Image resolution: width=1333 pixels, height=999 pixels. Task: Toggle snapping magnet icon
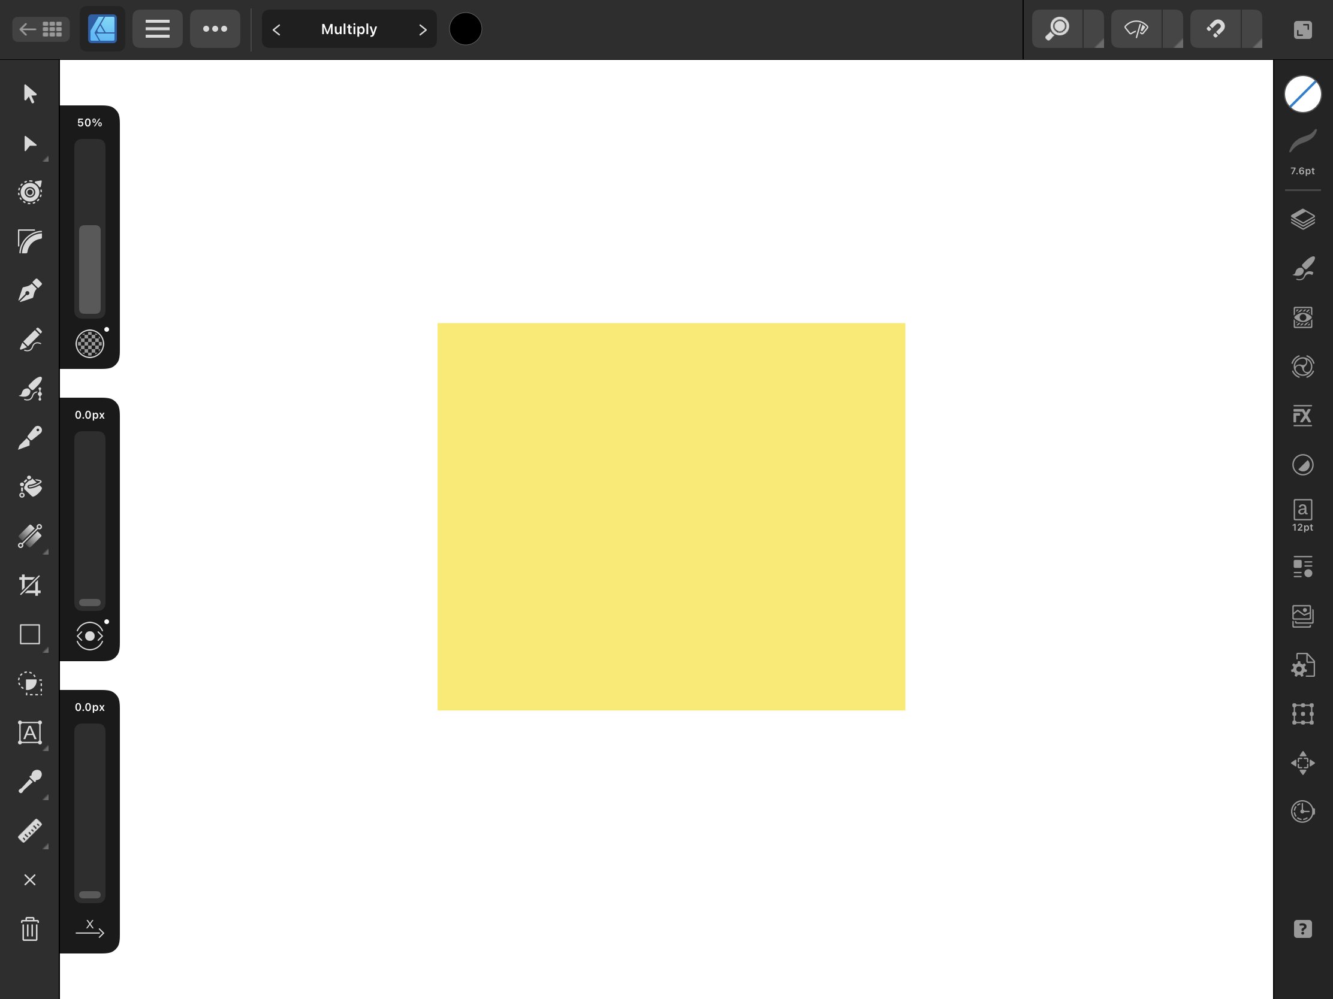point(1215,29)
